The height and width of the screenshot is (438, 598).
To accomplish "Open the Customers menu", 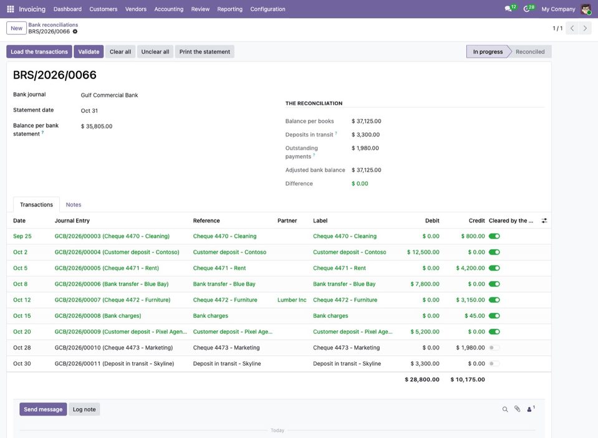I will tap(104, 9).
